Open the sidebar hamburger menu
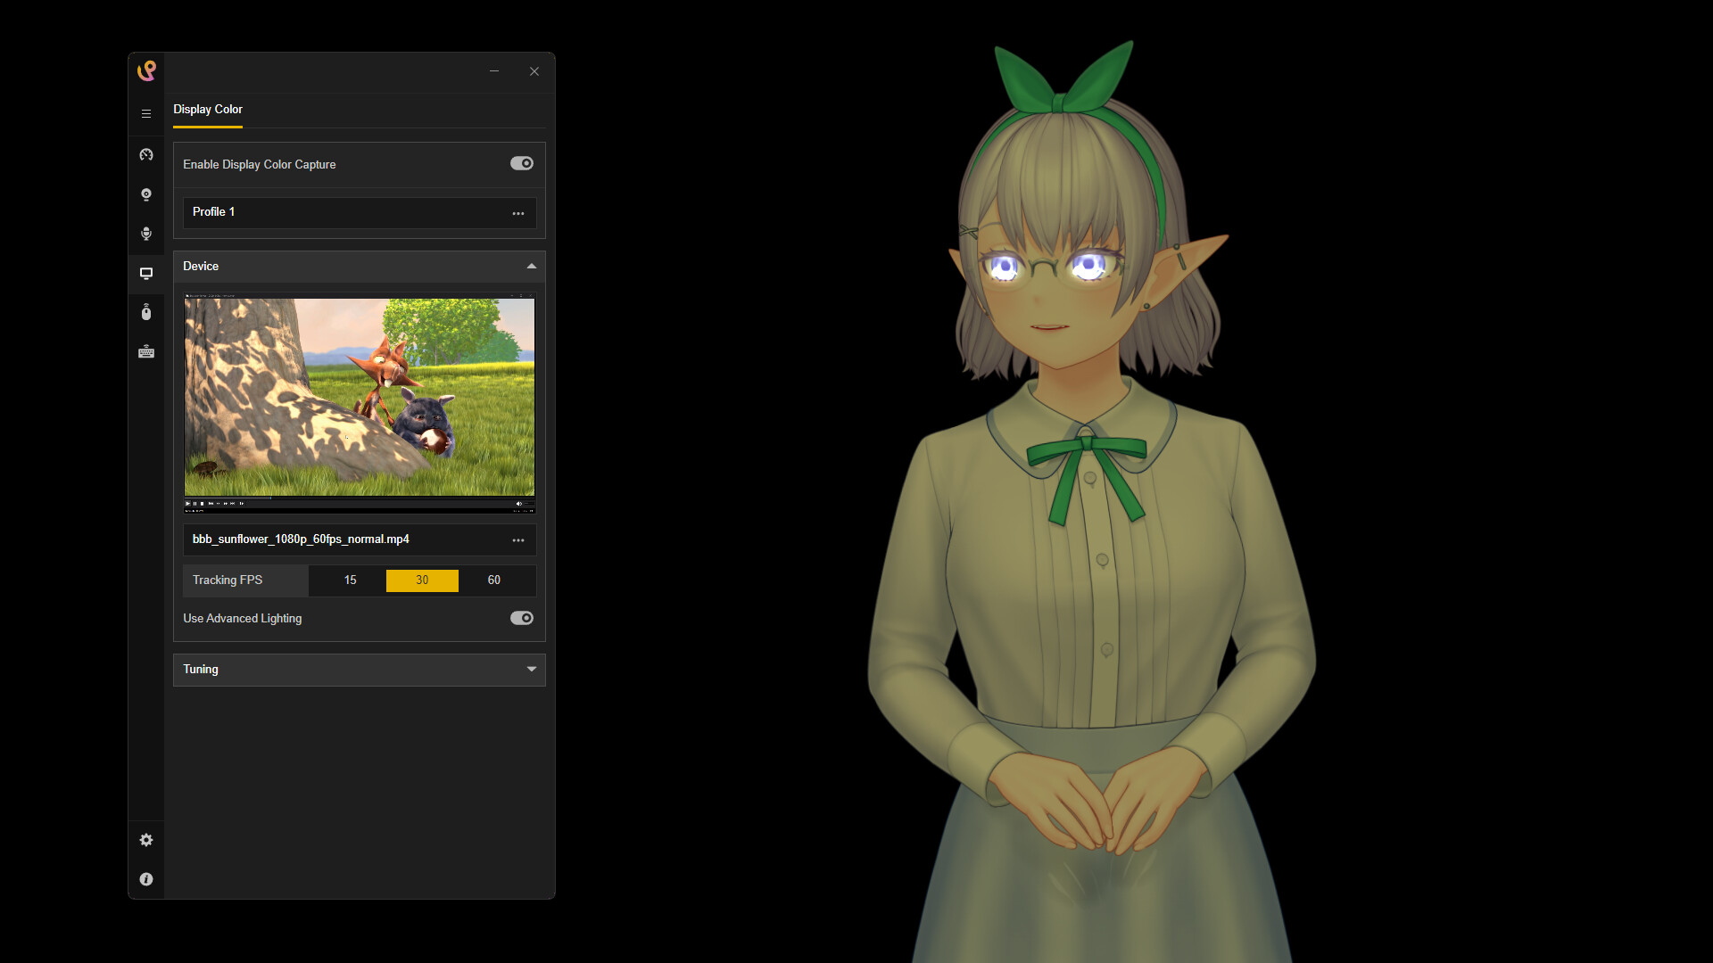 pyautogui.click(x=146, y=113)
